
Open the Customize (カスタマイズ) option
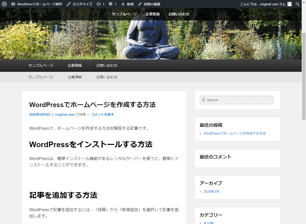coord(79,4)
